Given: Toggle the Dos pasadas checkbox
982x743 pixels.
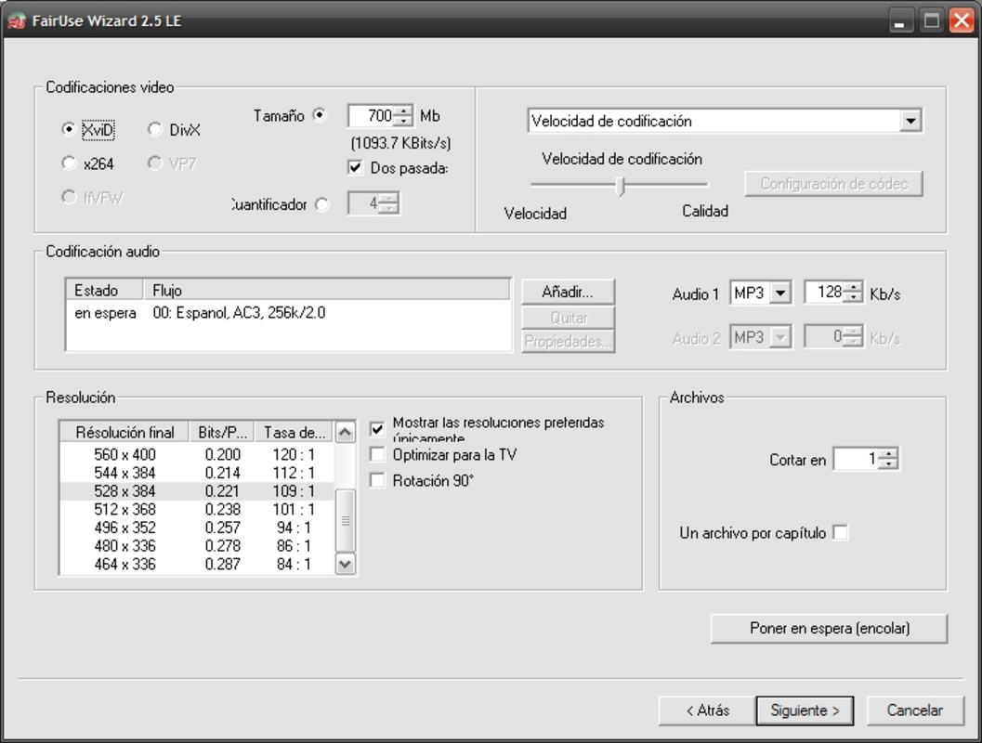Looking at the screenshot, I should 355,168.
